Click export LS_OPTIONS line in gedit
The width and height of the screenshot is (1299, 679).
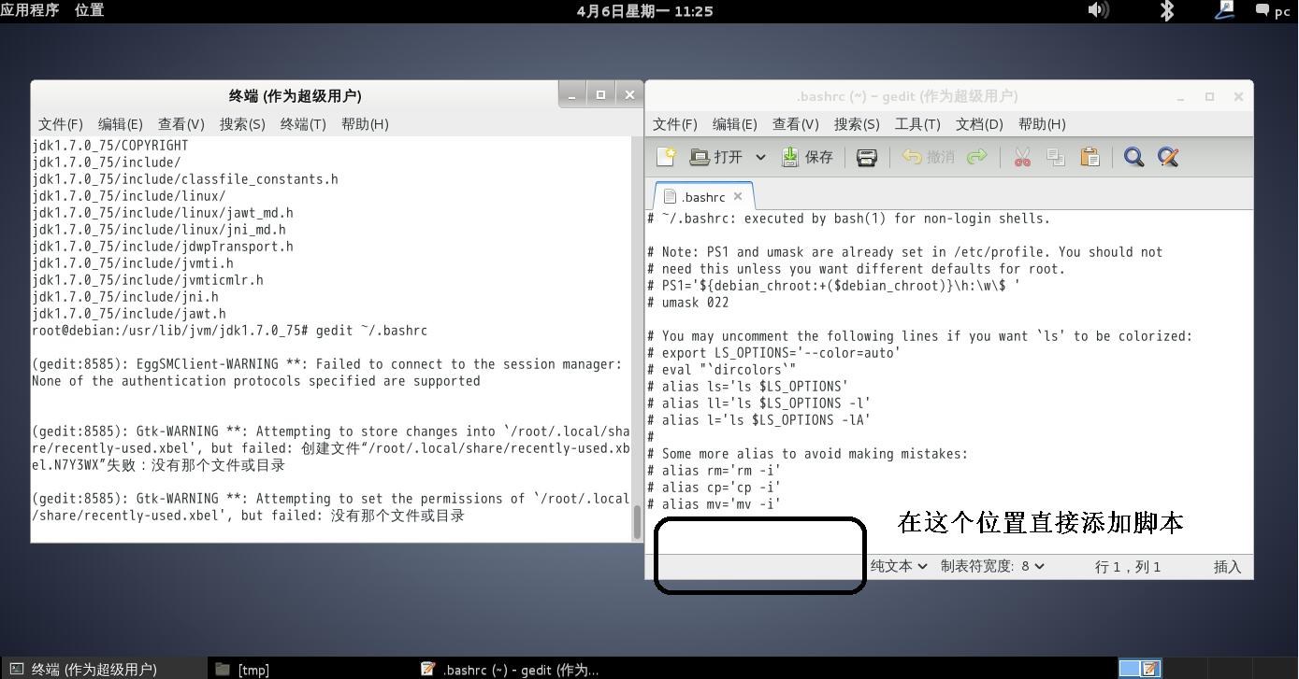click(x=773, y=353)
